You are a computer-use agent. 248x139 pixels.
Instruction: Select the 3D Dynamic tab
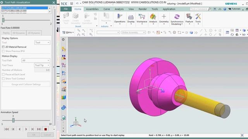(19, 33)
